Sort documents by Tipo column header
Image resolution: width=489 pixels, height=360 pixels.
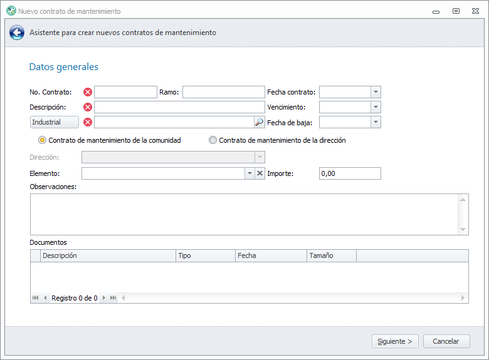click(x=205, y=255)
